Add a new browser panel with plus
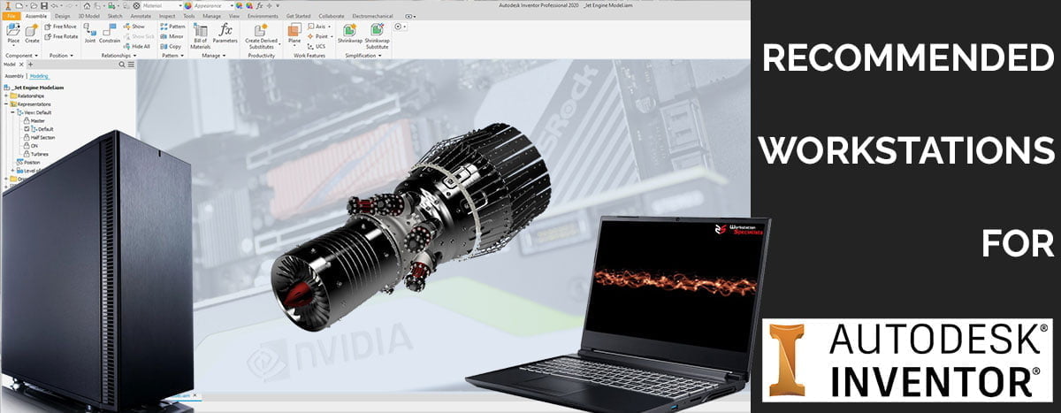 click(x=30, y=65)
